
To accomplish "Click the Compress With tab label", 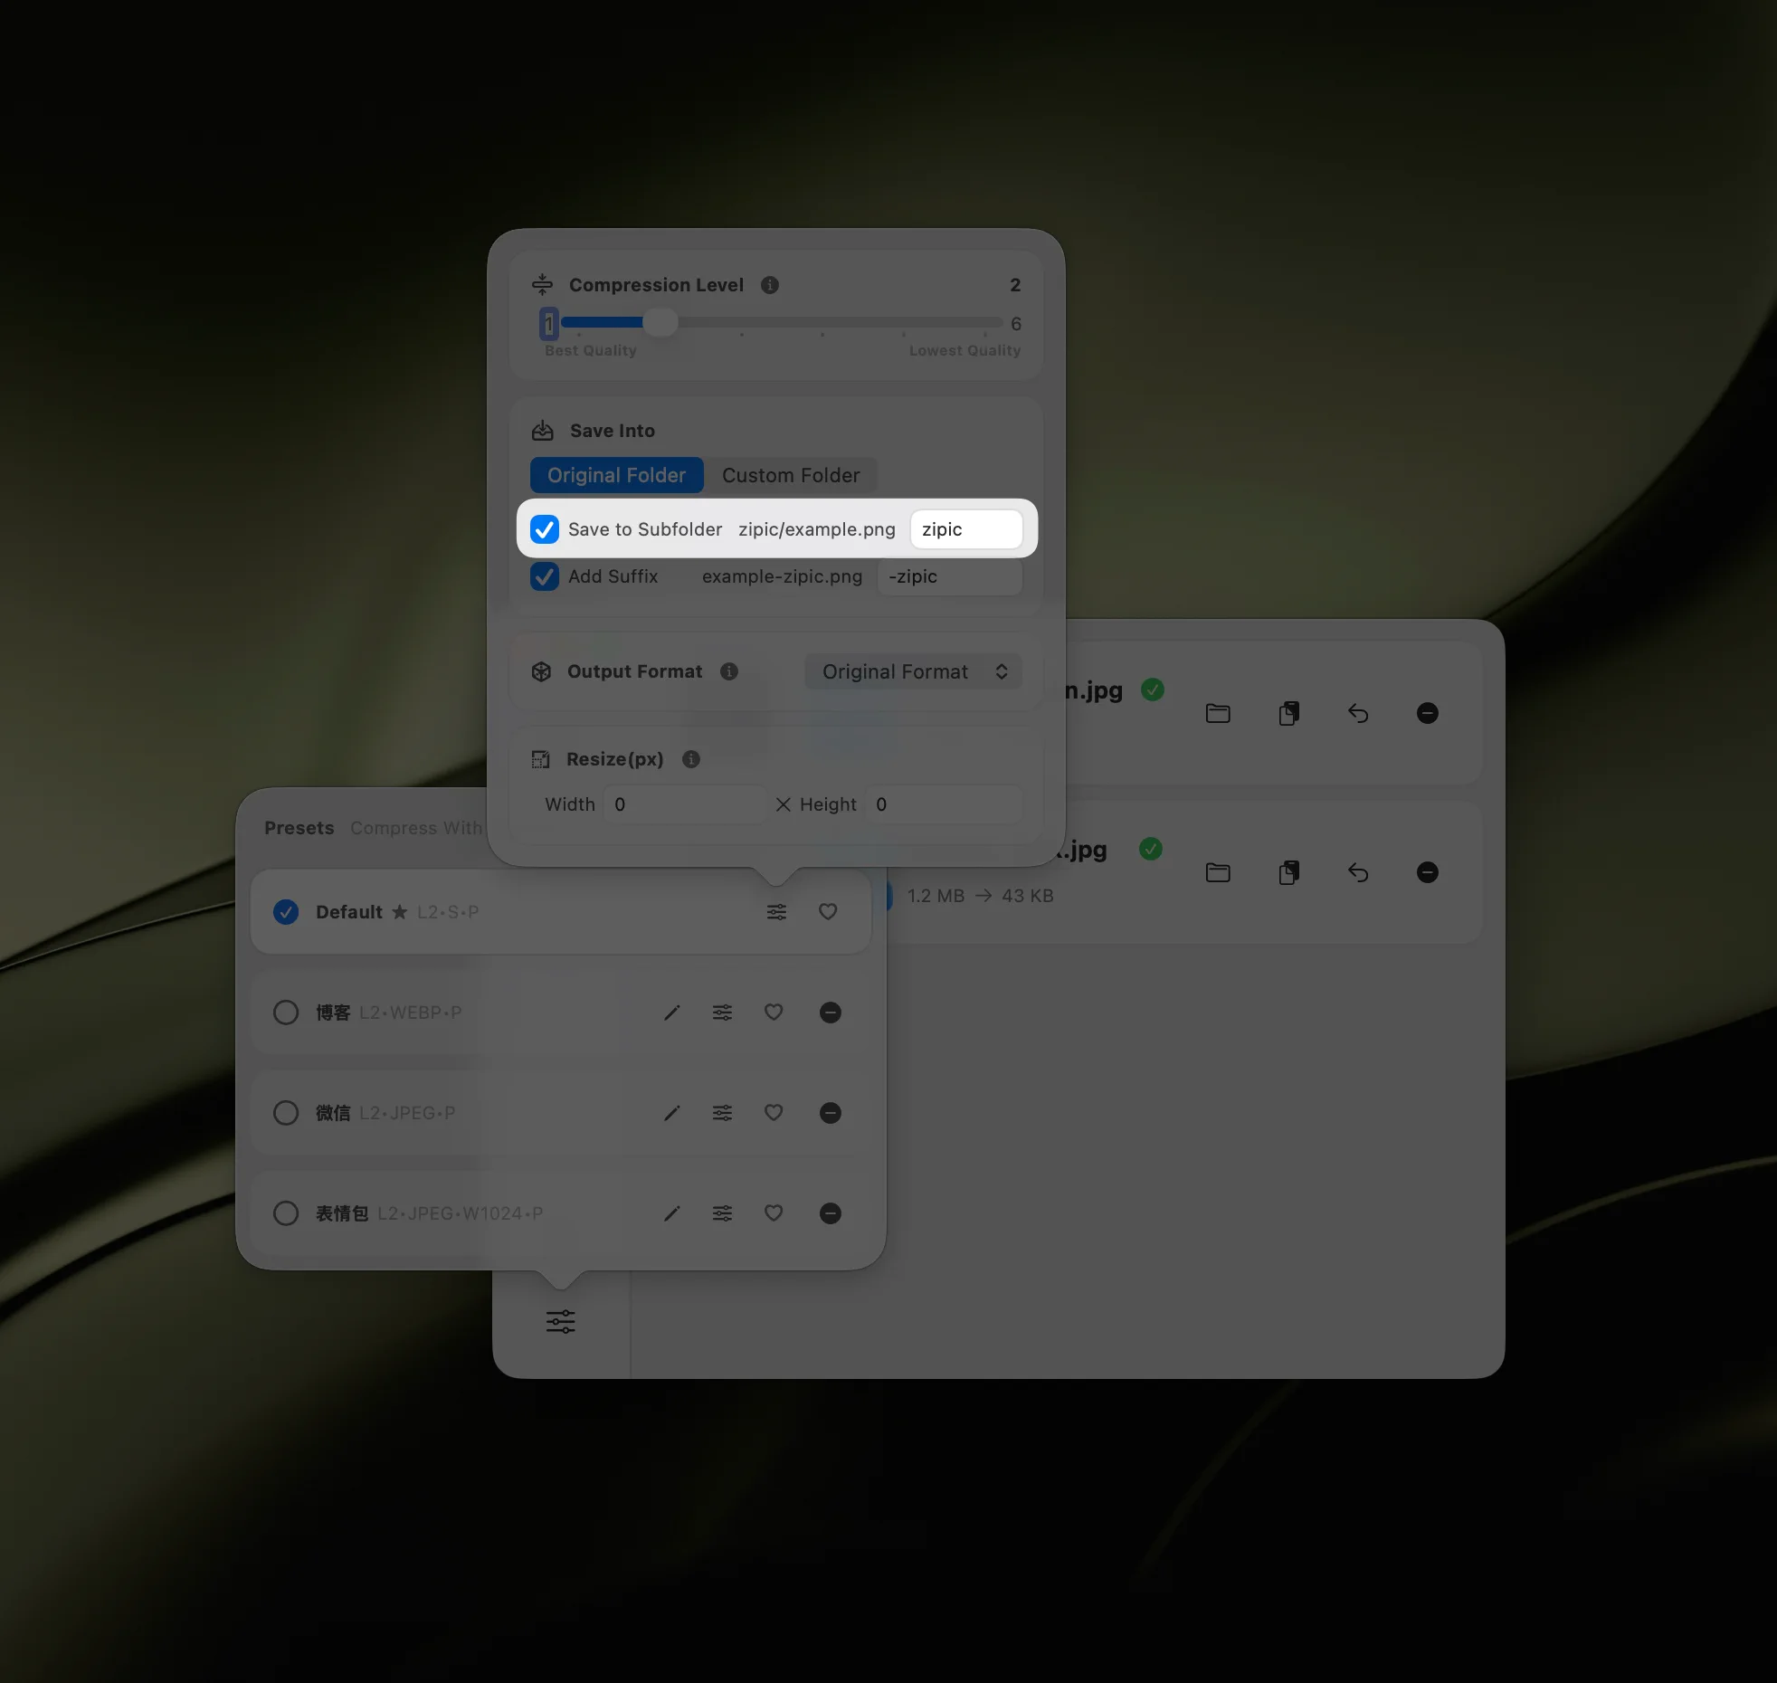I will coord(416,828).
